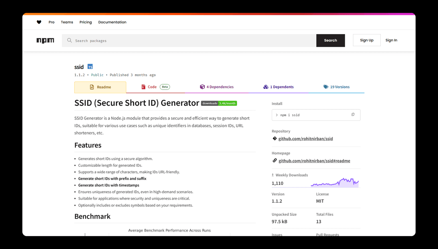View the 1 Dependents tab

278,87
